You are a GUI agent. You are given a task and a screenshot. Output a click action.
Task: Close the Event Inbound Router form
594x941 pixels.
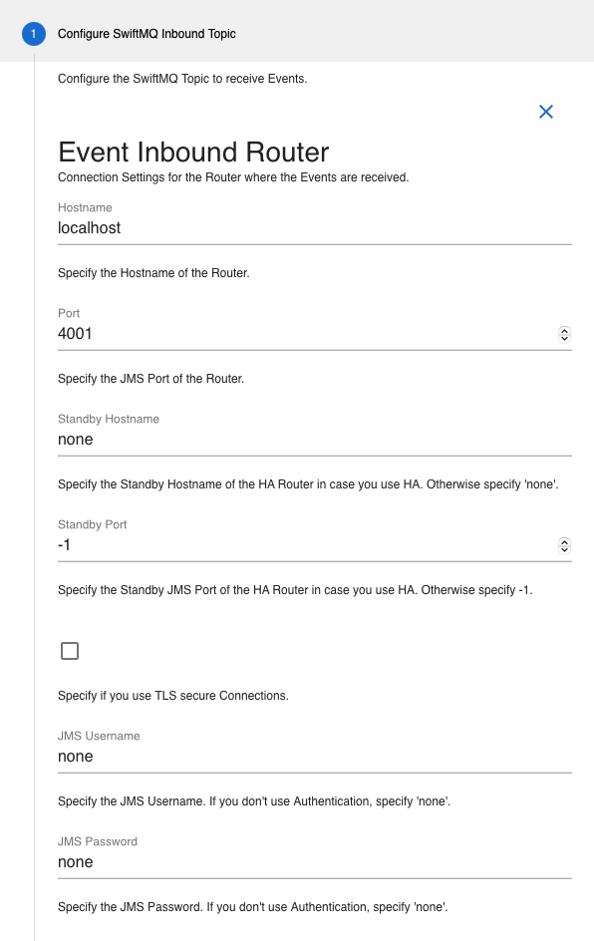coord(546,112)
